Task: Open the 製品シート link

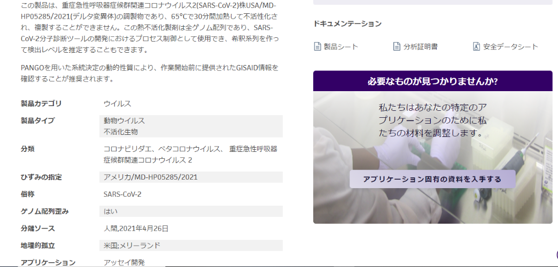Action: (340, 46)
